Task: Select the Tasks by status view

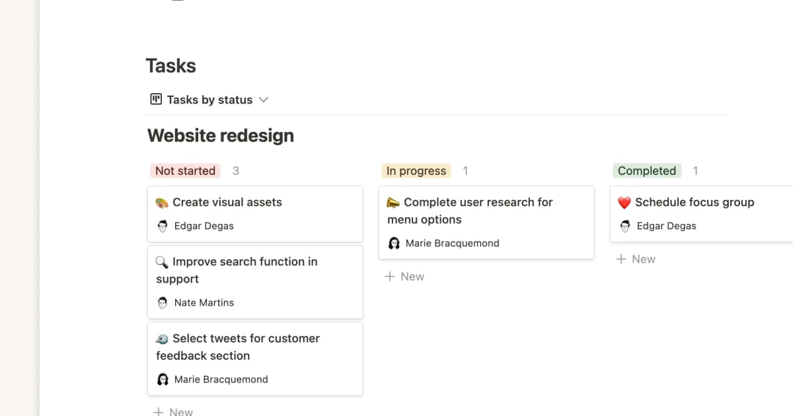Action: [x=209, y=99]
